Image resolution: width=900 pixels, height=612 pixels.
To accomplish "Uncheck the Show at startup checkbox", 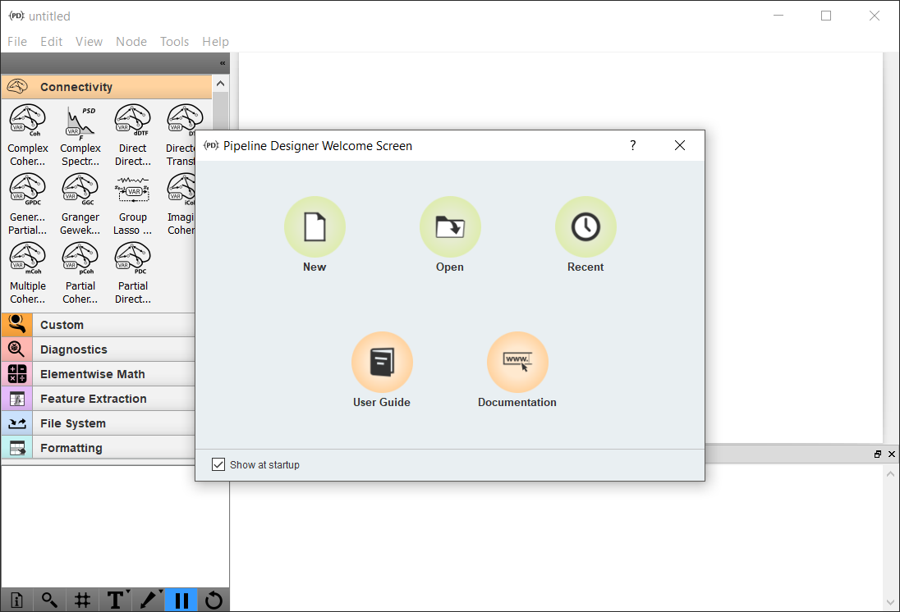I will [218, 464].
